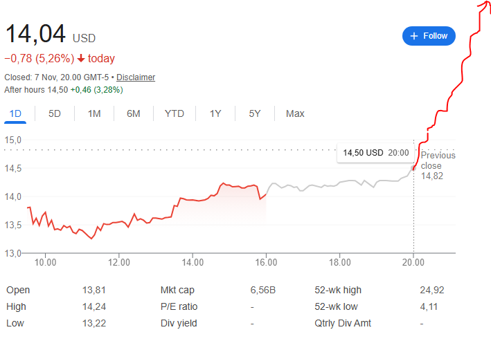The image size is (491, 341).
Task: Click the 18.00 time axis label
Action: [340, 262]
